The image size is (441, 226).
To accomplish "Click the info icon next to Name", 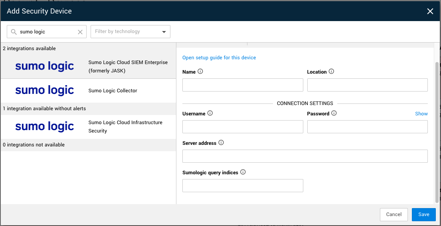I will 200,71.
